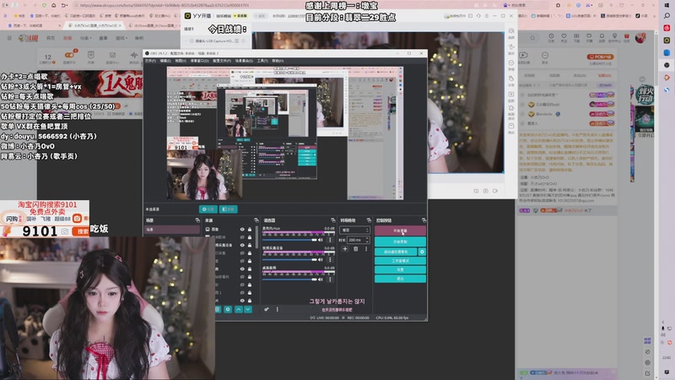The height and width of the screenshot is (380, 675).
Task: Open Audio Mixer dock pop-out icon
Action: tap(332, 220)
